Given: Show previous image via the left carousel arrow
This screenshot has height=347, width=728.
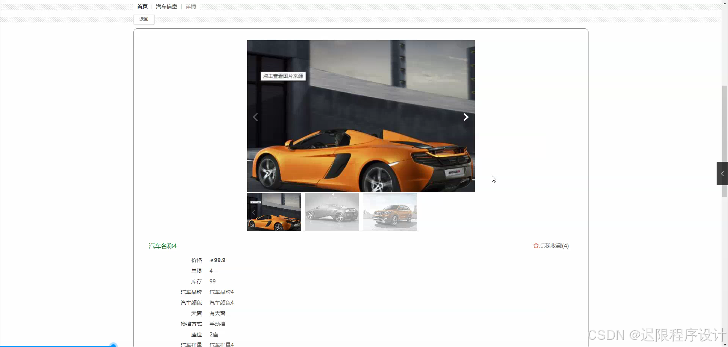Looking at the screenshot, I should point(256,117).
